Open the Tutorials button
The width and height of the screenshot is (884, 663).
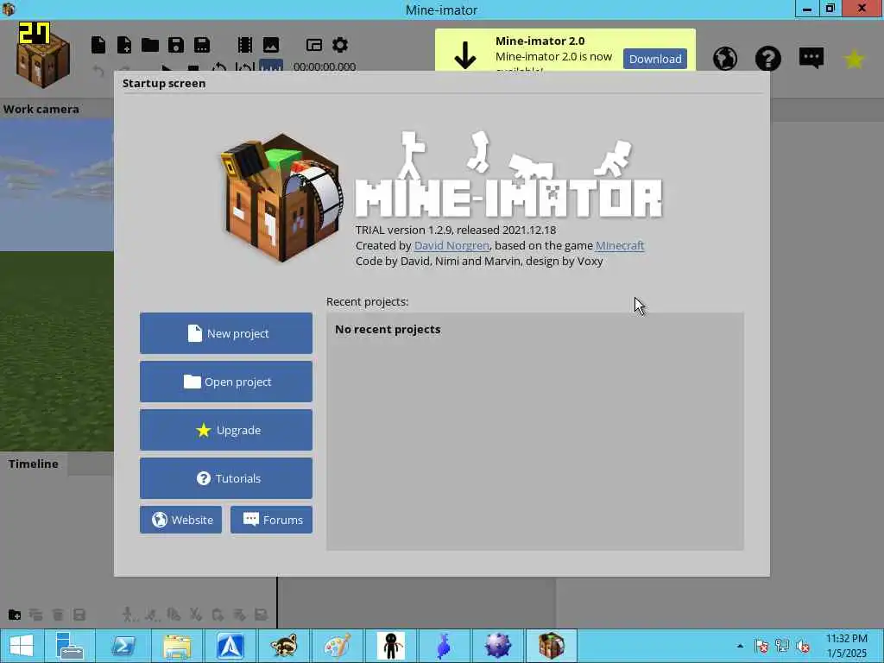click(x=226, y=478)
